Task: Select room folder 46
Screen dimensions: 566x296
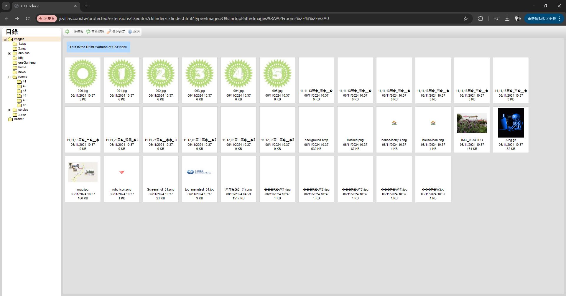Action: pos(24,105)
